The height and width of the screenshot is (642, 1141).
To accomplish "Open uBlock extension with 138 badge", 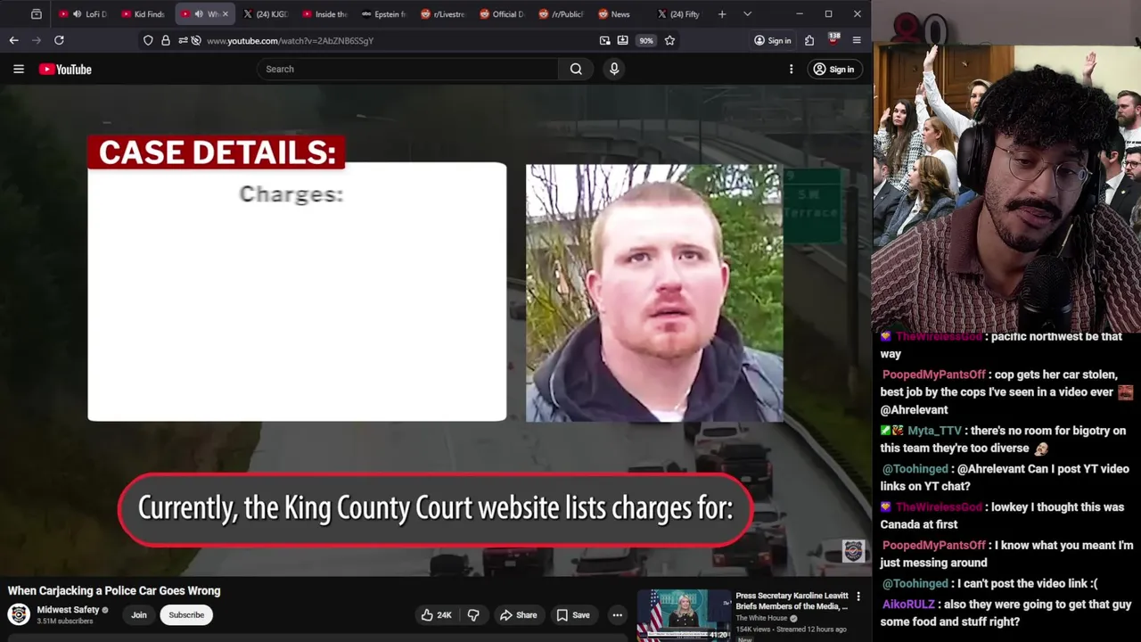I will point(833,40).
